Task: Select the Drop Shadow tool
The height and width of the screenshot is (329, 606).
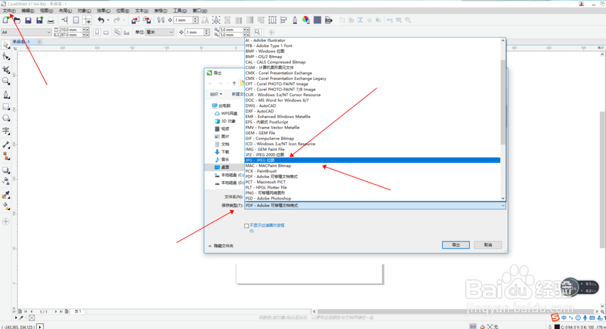Action: (6, 170)
